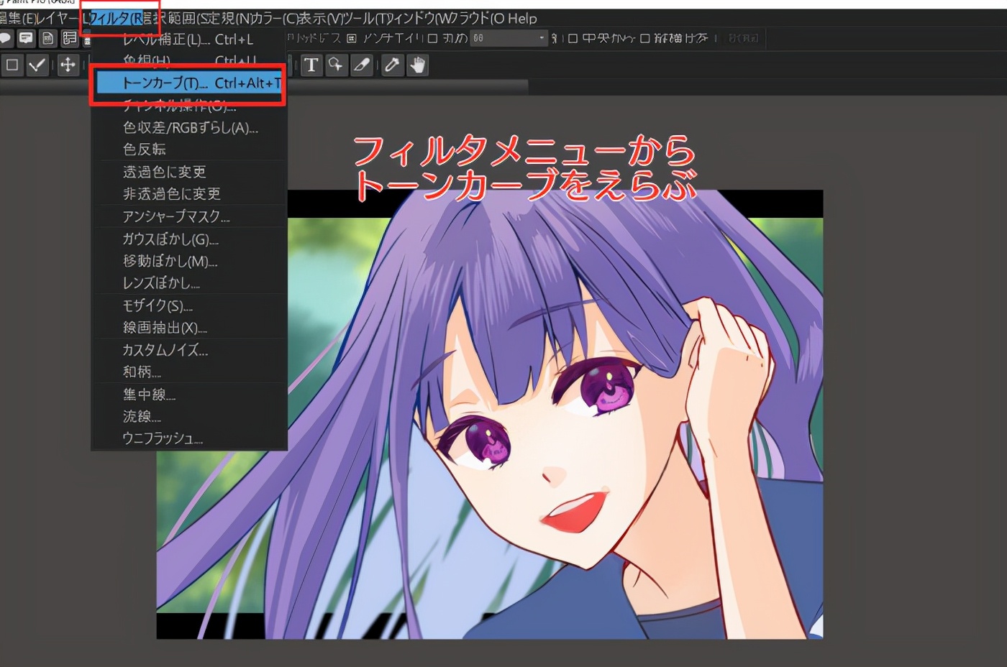Screen dimensions: 1007x667
Task: Open the Help menu
Action: tap(522, 19)
